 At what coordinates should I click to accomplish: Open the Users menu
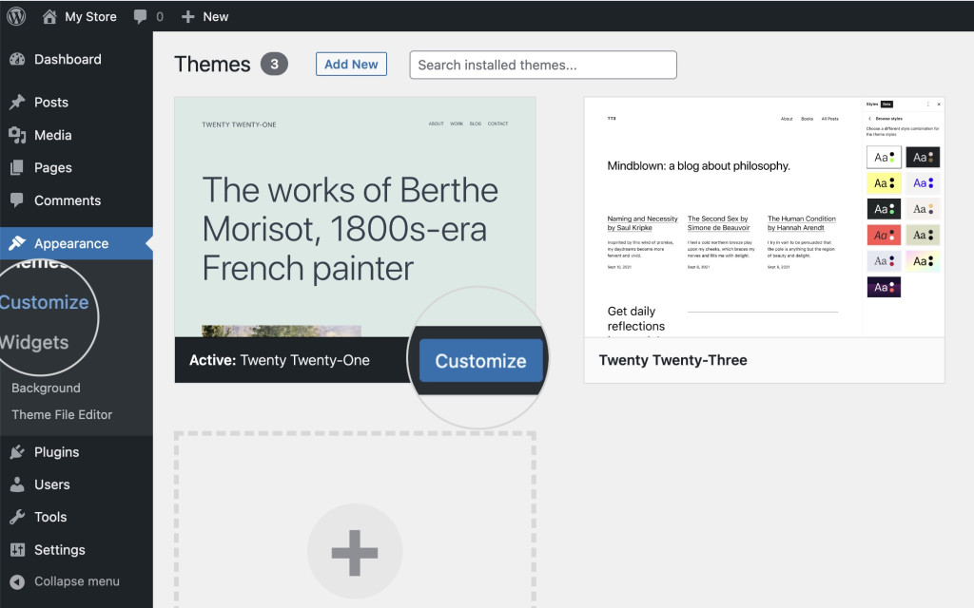coord(51,484)
